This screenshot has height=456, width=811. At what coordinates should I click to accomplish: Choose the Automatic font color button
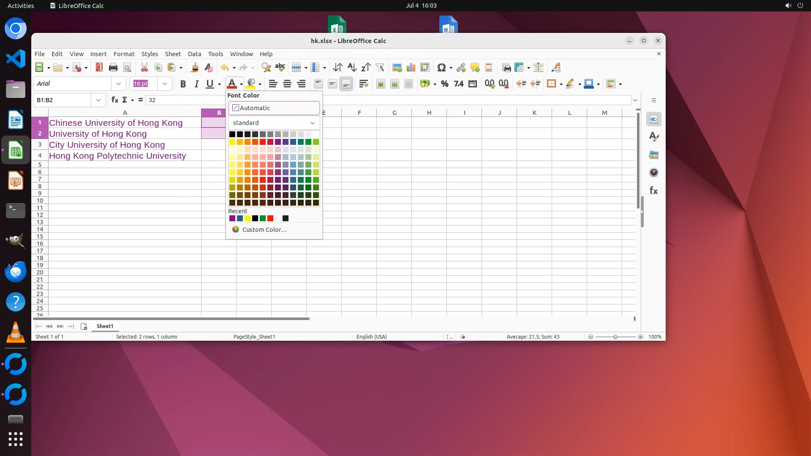(x=274, y=108)
